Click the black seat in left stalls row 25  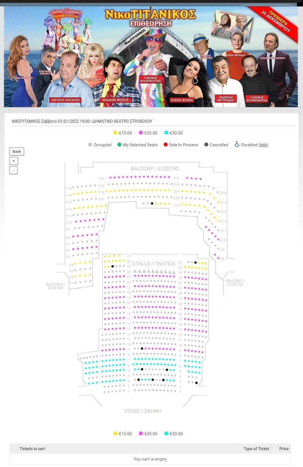pos(113,266)
